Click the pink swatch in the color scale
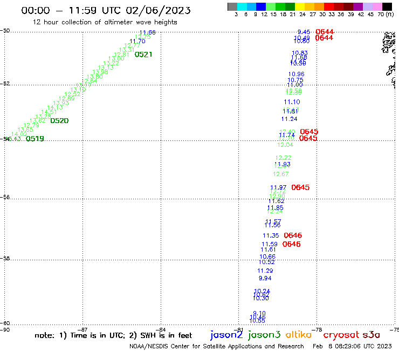 click(377, 6)
